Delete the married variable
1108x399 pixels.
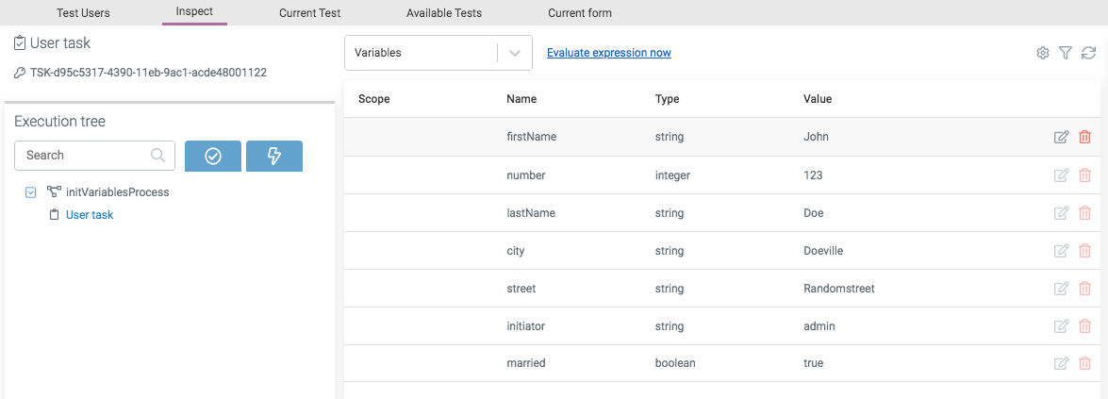(1084, 364)
